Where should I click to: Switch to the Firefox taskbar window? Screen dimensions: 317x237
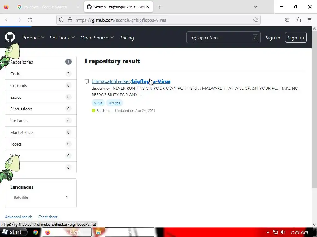[67, 232]
